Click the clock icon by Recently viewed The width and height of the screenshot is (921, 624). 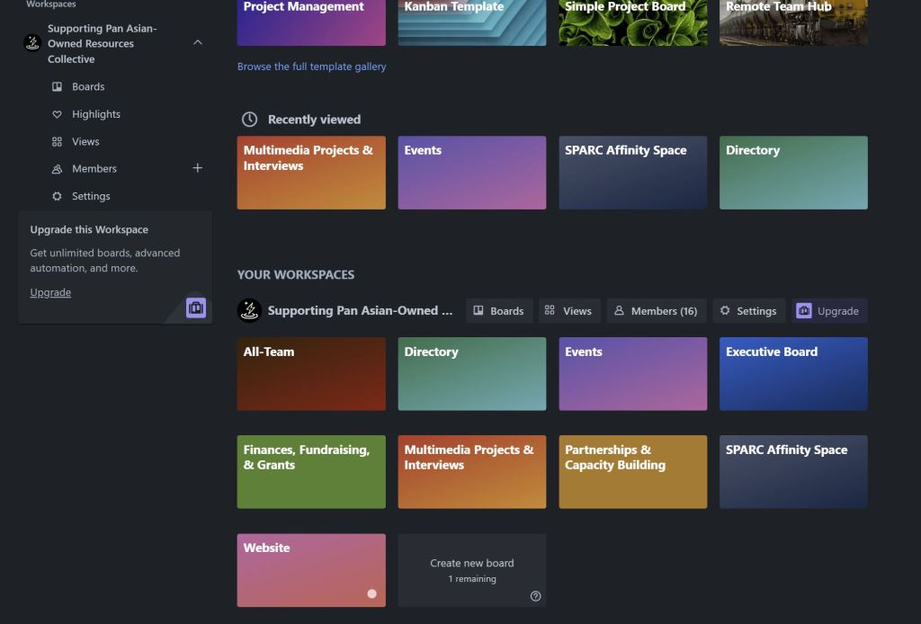click(249, 120)
